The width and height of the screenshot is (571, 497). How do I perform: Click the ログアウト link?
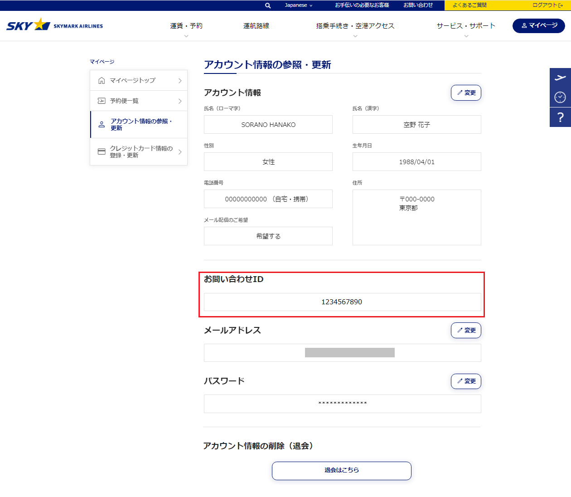click(547, 5)
